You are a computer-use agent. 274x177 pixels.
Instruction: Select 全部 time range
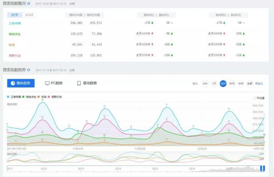point(250,83)
